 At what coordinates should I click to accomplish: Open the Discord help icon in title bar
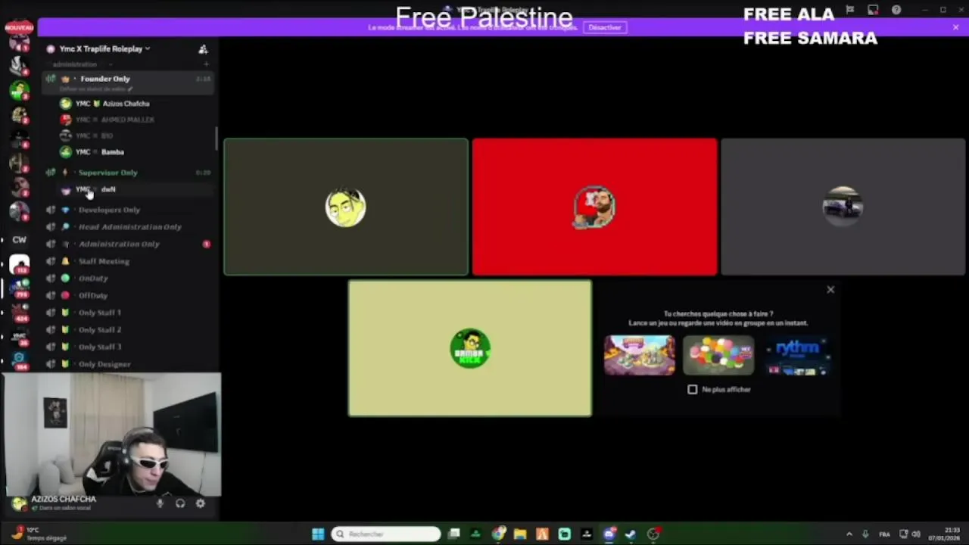click(x=896, y=10)
